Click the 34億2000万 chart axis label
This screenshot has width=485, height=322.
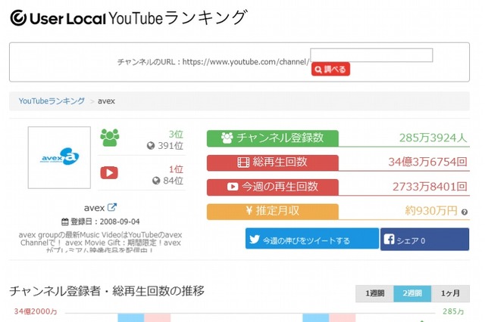[36, 311]
